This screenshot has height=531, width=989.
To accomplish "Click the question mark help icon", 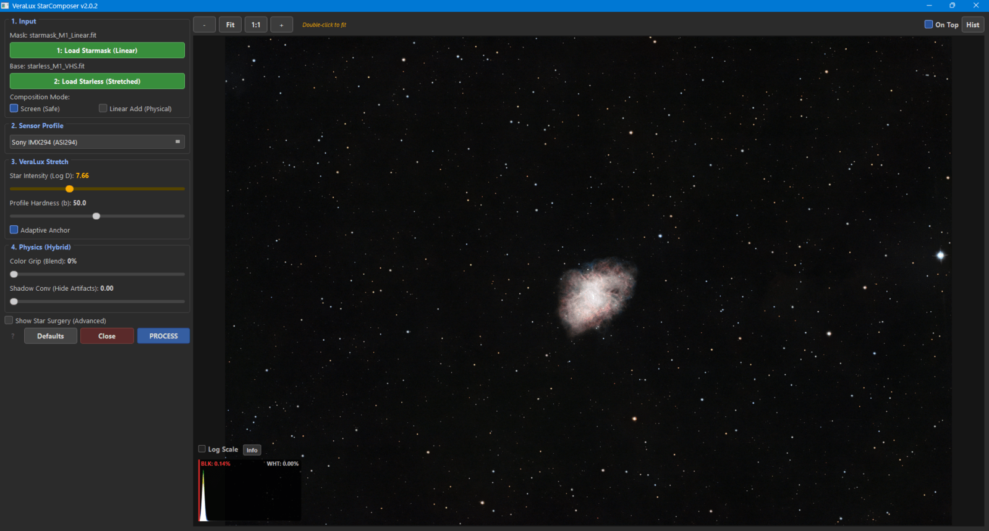I will coord(13,337).
